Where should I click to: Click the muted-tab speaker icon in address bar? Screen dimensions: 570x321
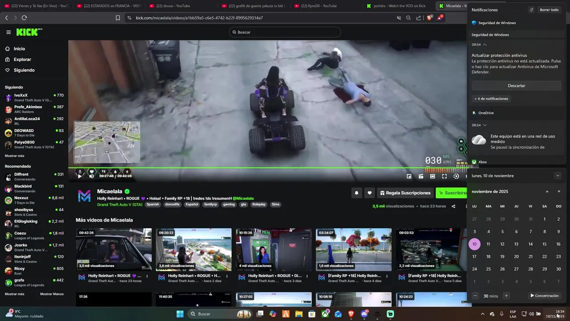pyautogui.click(x=399, y=18)
